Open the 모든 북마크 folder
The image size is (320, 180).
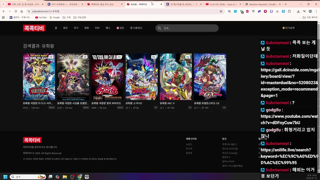pyautogui.click(x=310, y=17)
